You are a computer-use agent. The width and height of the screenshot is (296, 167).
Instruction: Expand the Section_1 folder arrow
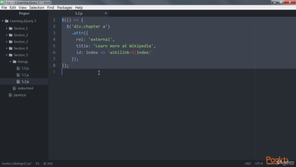(x=6, y=28)
